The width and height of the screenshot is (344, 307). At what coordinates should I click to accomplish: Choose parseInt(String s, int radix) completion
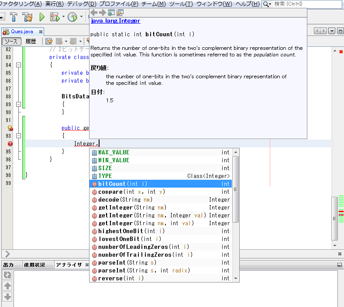coord(161,270)
